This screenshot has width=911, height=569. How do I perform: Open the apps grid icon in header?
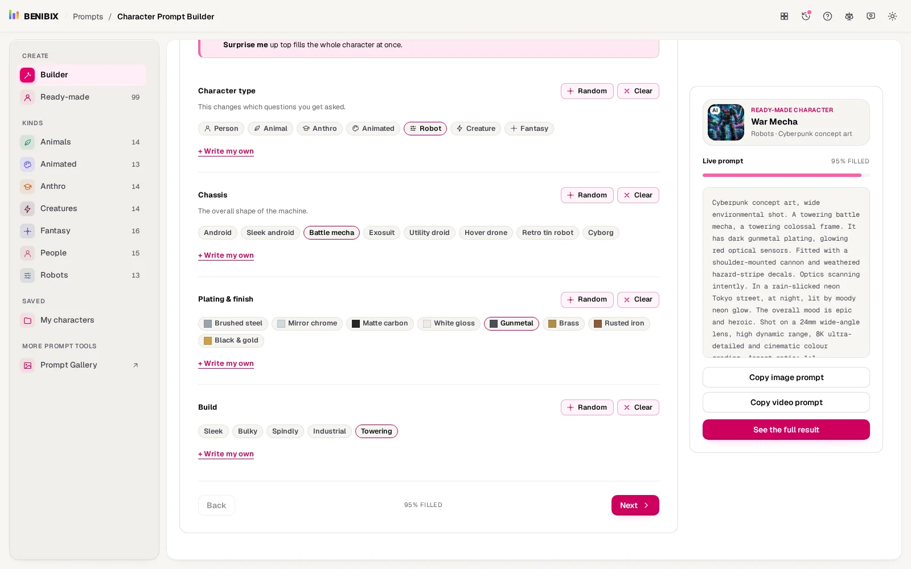784,17
